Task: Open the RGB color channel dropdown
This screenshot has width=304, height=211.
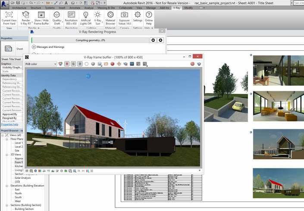Action: 41,64
